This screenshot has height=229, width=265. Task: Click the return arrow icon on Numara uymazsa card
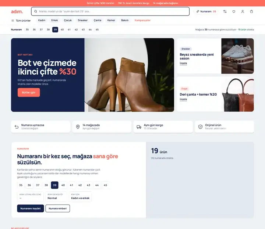click(x=17, y=127)
